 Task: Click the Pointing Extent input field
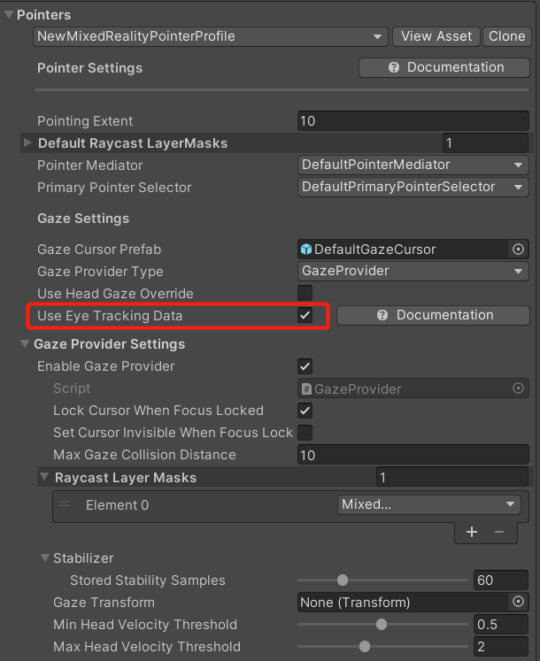413,121
